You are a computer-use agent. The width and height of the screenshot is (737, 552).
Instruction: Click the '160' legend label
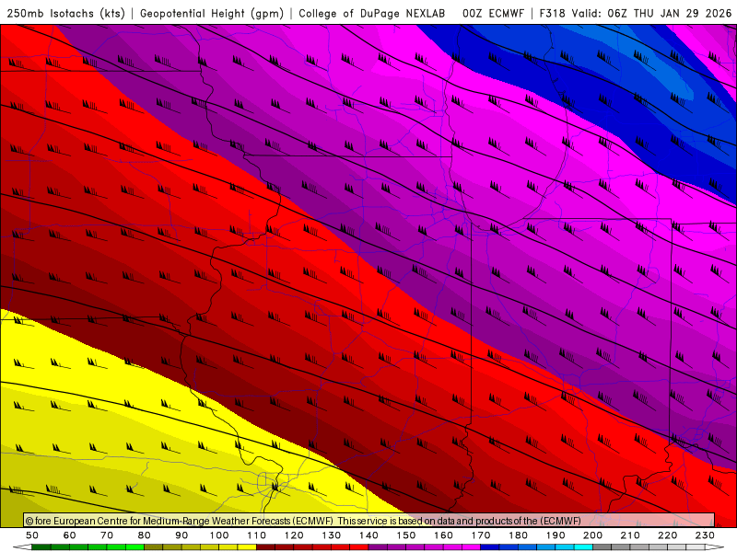pos(443,535)
